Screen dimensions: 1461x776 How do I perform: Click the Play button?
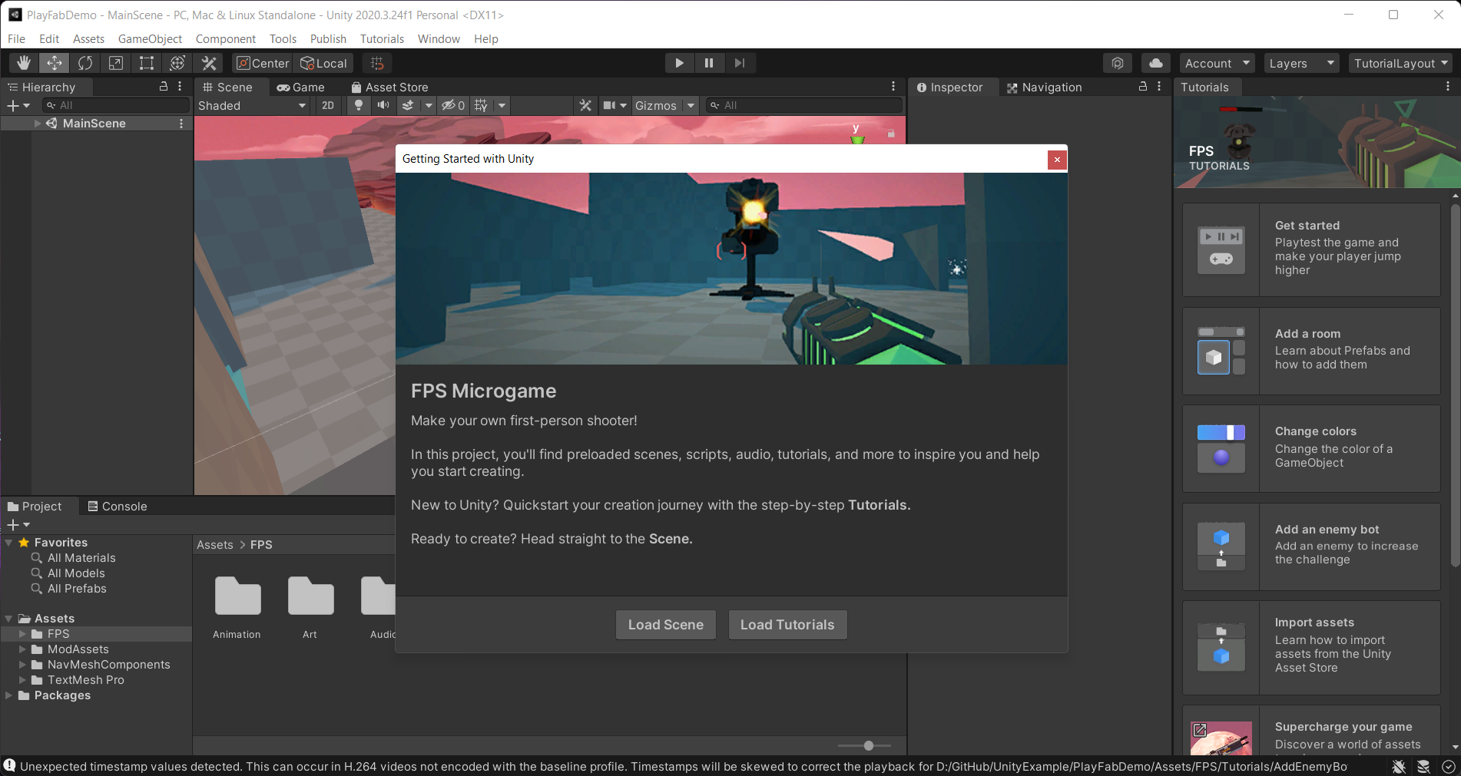(x=679, y=63)
